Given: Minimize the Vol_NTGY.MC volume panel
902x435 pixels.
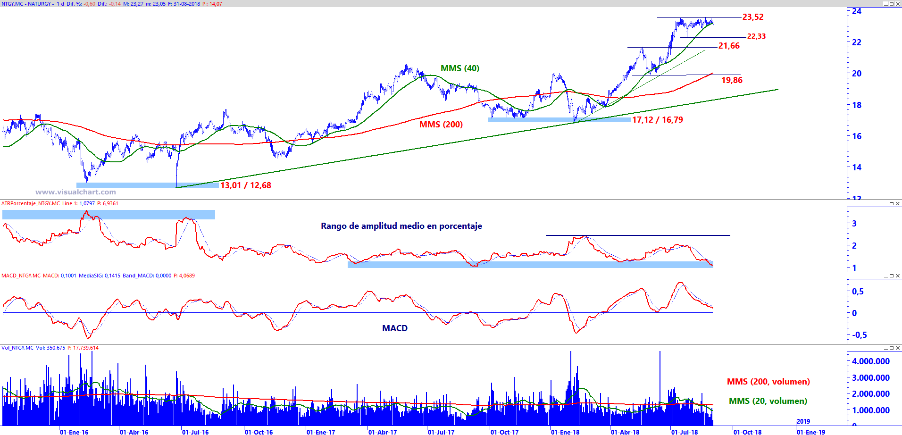Looking at the screenshot, I should point(885,348).
